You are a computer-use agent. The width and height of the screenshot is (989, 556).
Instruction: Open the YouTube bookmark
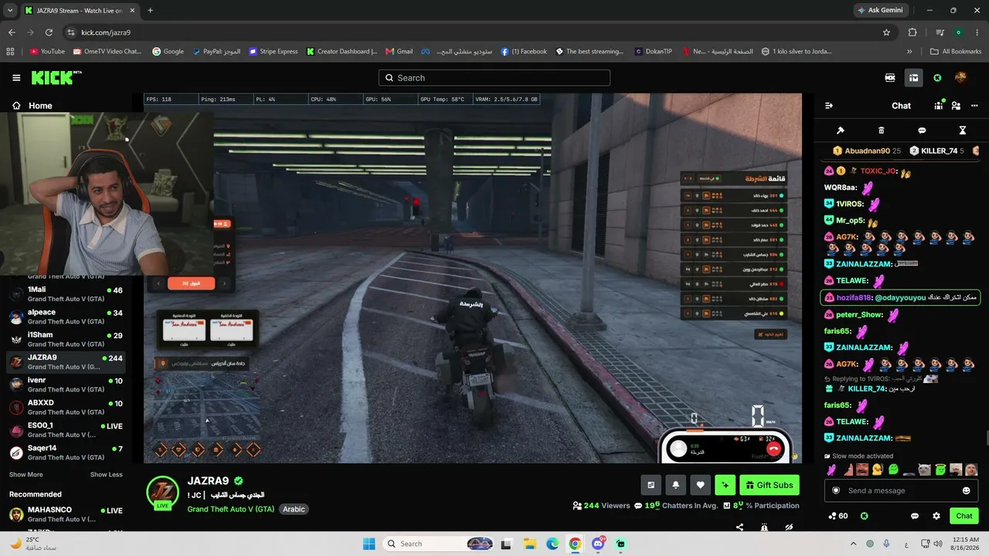point(47,52)
